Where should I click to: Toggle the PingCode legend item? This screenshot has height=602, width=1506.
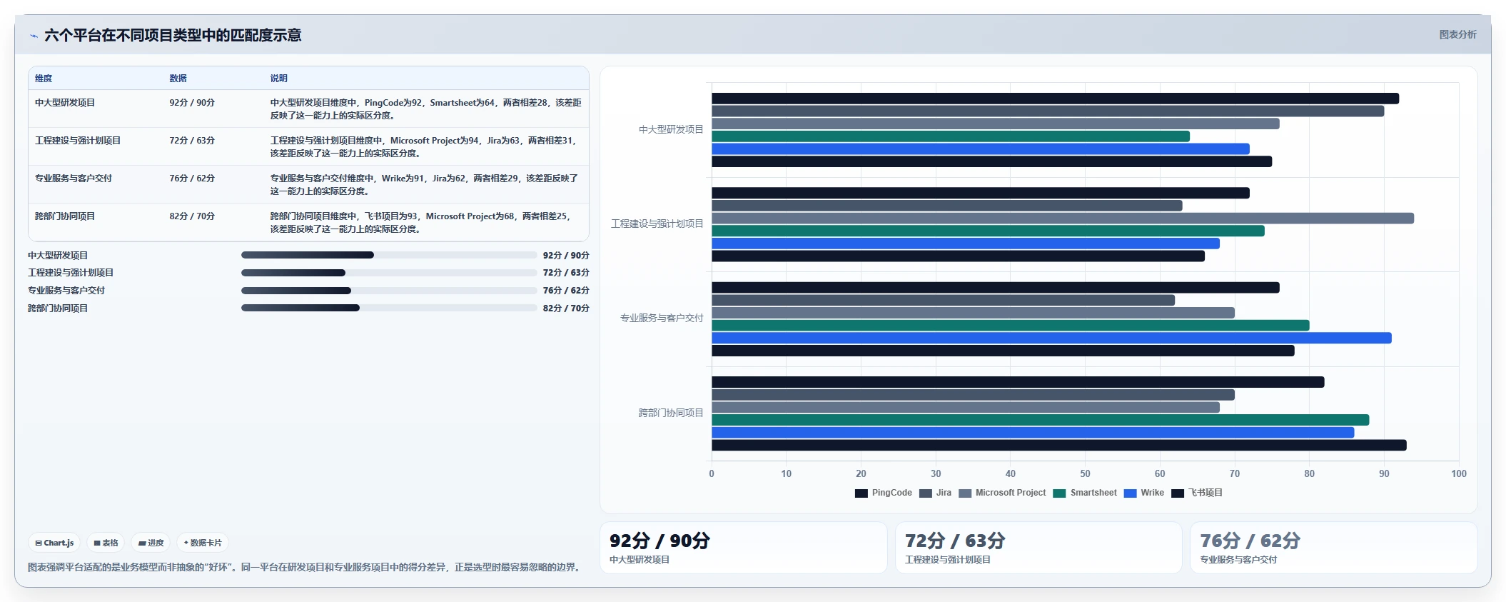tap(884, 493)
